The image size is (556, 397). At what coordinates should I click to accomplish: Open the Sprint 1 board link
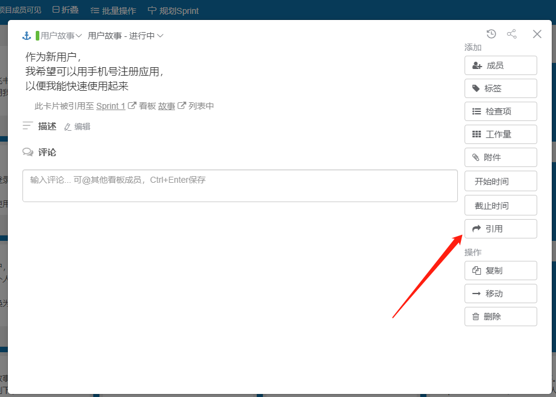pyautogui.click(x=110, y=106)
